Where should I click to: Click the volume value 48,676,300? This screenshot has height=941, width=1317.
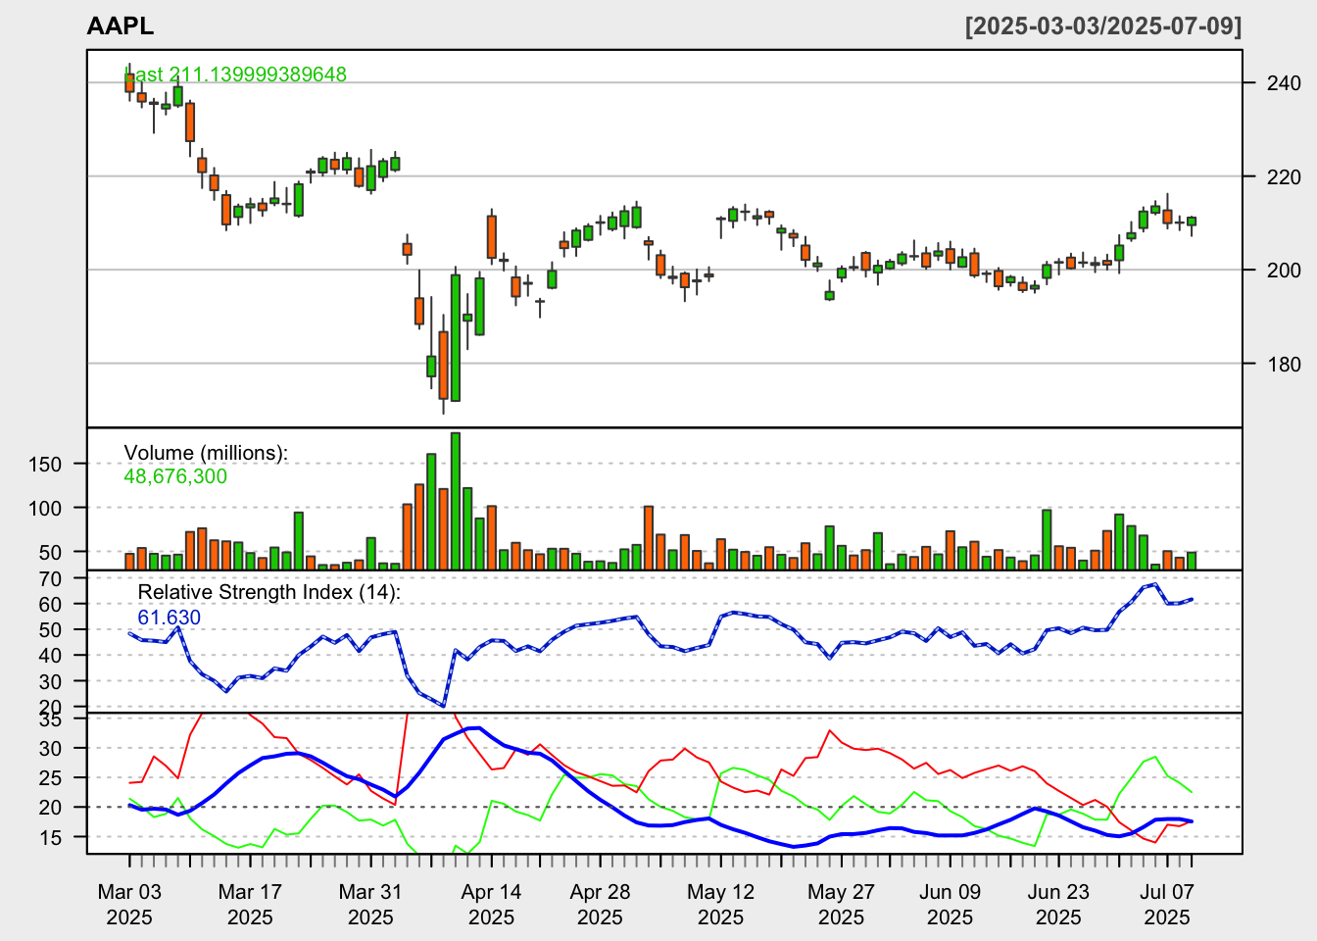pyautogui.click(x=175, y=476)
